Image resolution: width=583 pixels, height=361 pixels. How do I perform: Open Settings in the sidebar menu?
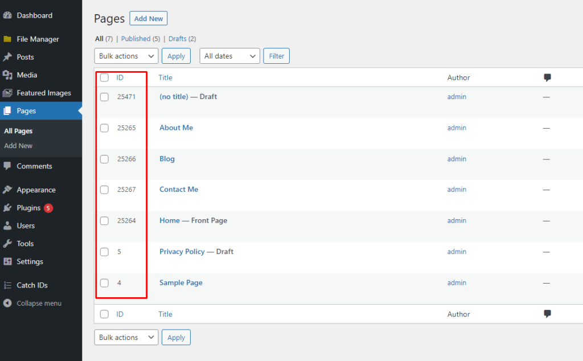point(30,261)
